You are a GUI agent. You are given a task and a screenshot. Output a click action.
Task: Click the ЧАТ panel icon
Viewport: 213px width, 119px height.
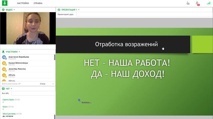tap(3, 89)
